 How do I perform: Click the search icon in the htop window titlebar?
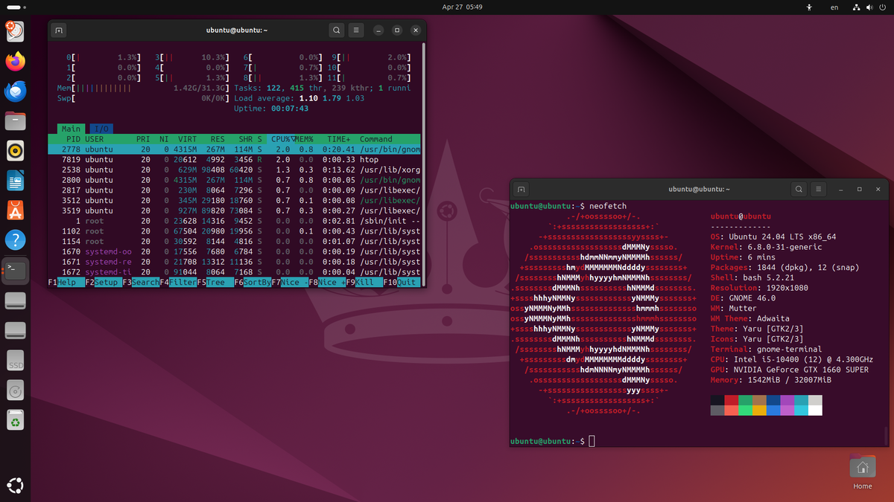pyautogui.click(x=336, y=30)
